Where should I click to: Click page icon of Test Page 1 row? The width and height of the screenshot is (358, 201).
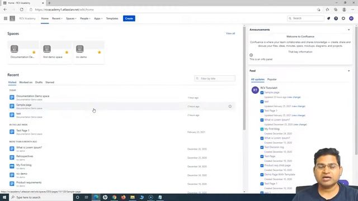(12, 132)
